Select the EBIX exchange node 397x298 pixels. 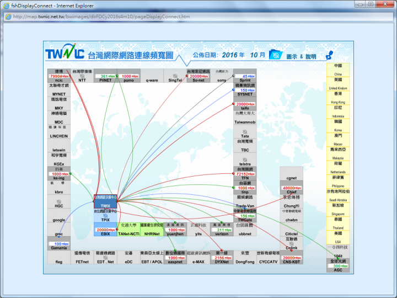(105, 230)
